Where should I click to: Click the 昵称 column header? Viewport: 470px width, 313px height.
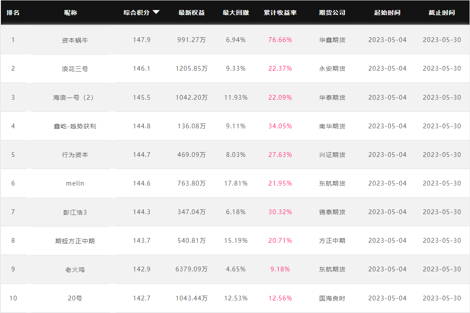tap(70, 13)
